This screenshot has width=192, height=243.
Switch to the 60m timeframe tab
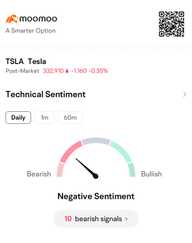(x=70, y=117)
